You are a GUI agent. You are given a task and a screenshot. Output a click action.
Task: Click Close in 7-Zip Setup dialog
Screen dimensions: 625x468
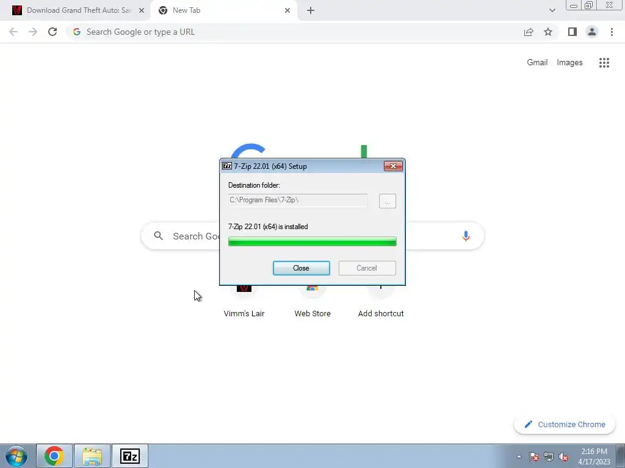[301, 268]
